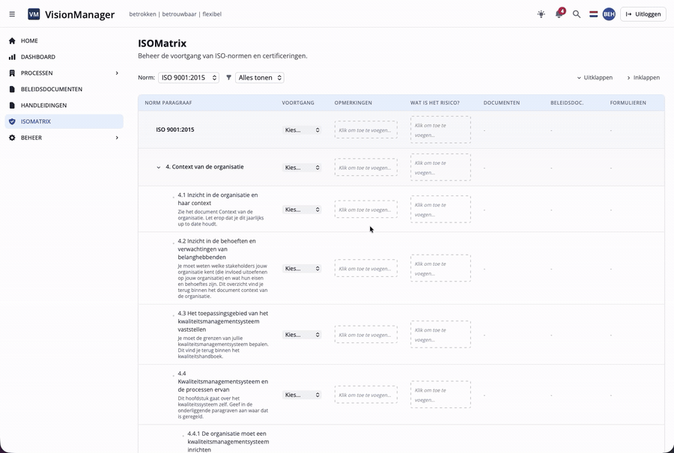Open Voortgang dropdown for row 4.3
The image size is (674, 453).
point(302,335)
